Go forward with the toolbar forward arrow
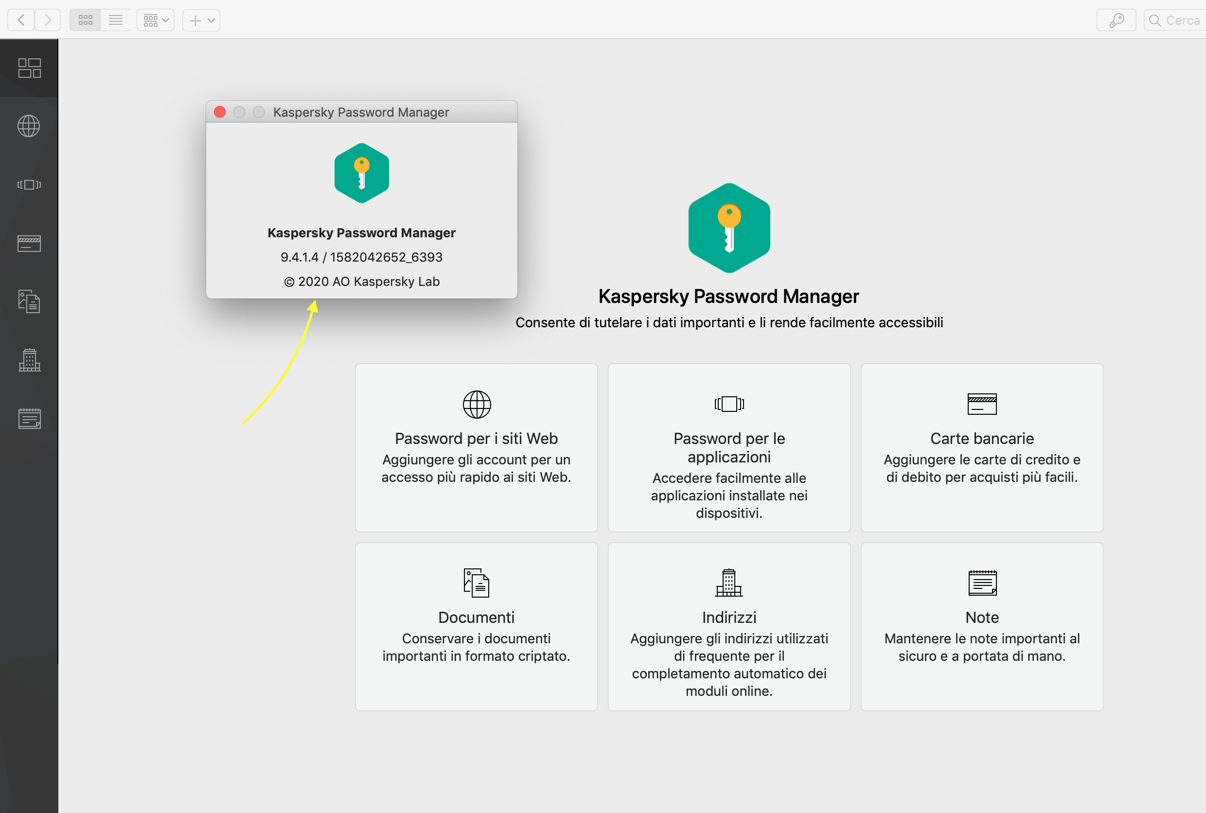This screenshot has width=1206, height=813. pos(48,20)
